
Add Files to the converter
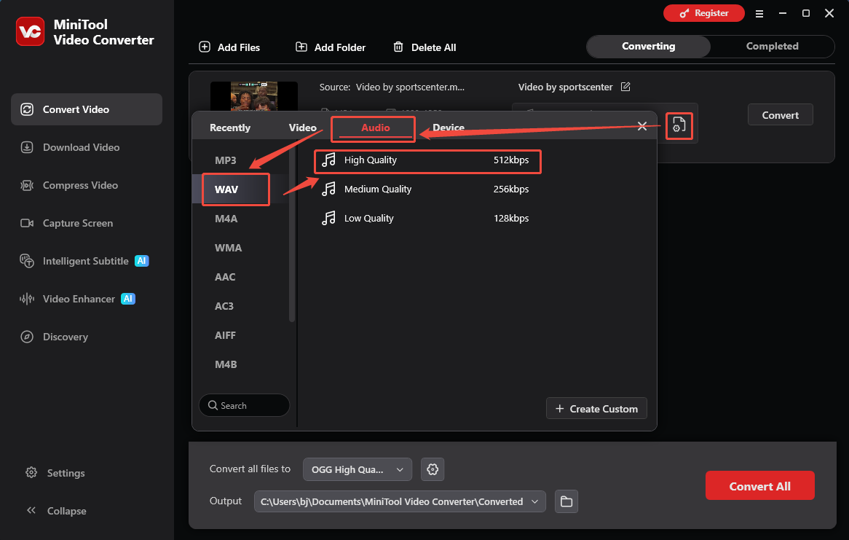(x=229, y=47)
